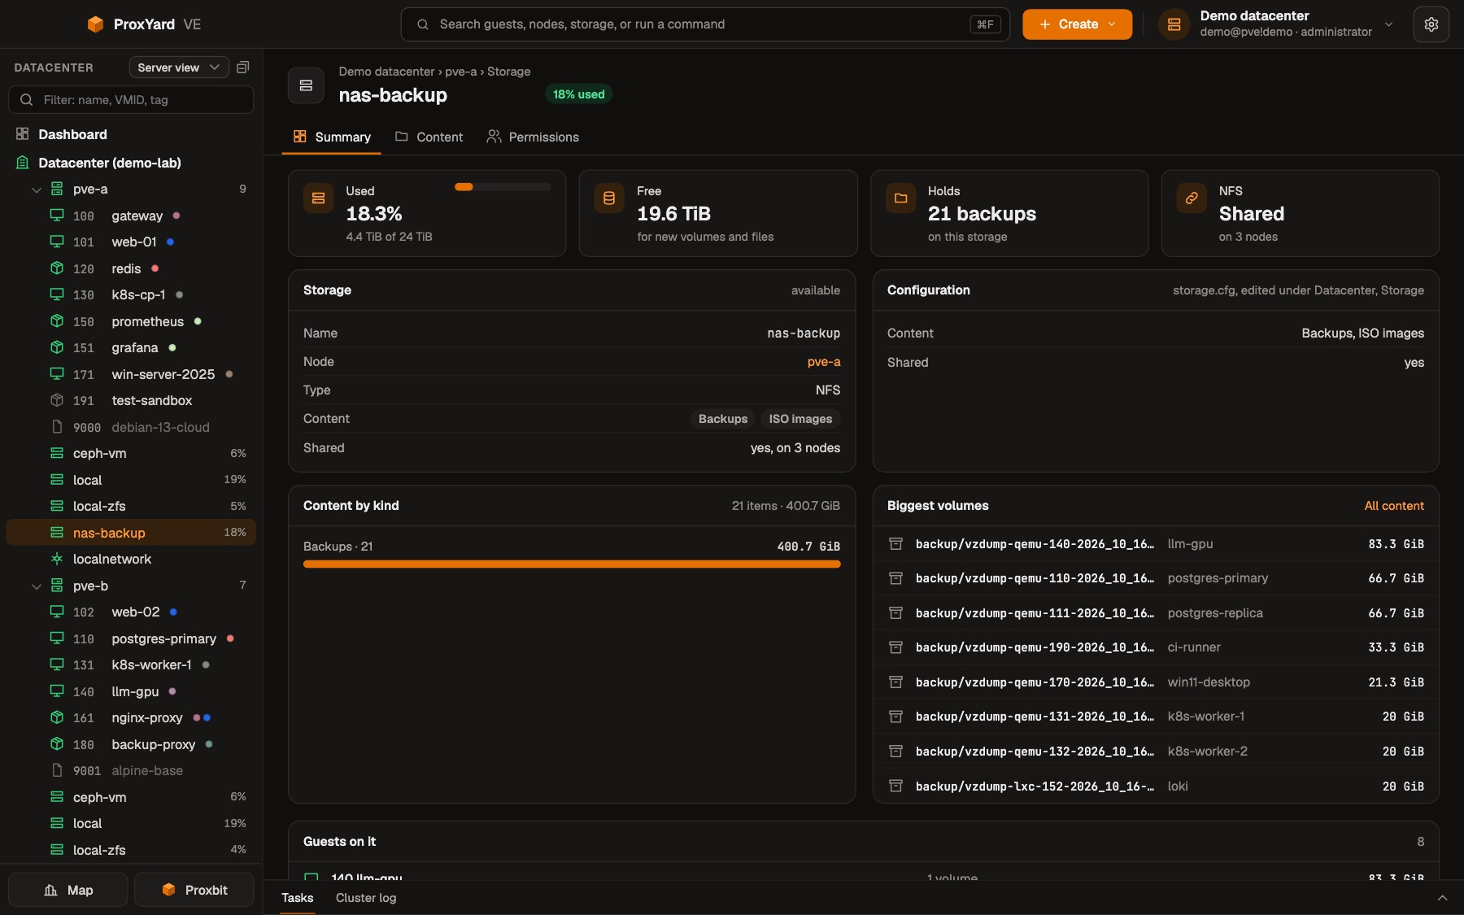Click the localnetwork SDN icon

[57, 559]
